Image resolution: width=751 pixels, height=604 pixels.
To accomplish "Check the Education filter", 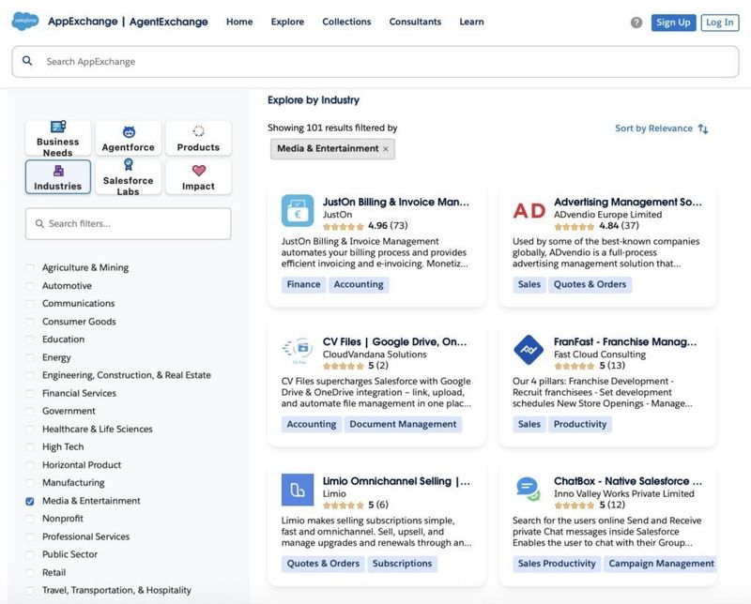I will coord(30,340).
